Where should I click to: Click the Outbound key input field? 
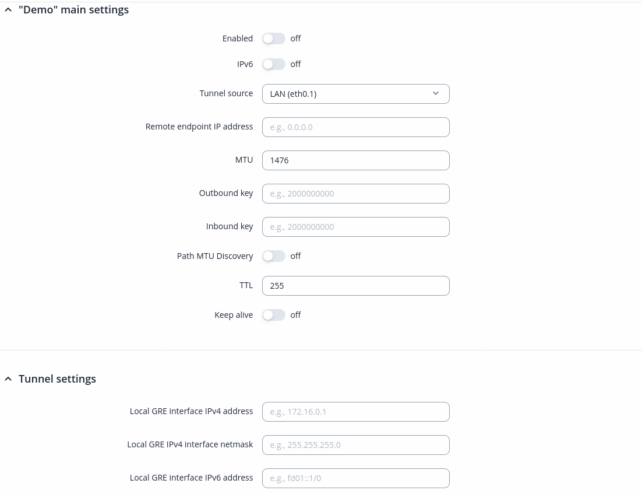pos(355,194)
